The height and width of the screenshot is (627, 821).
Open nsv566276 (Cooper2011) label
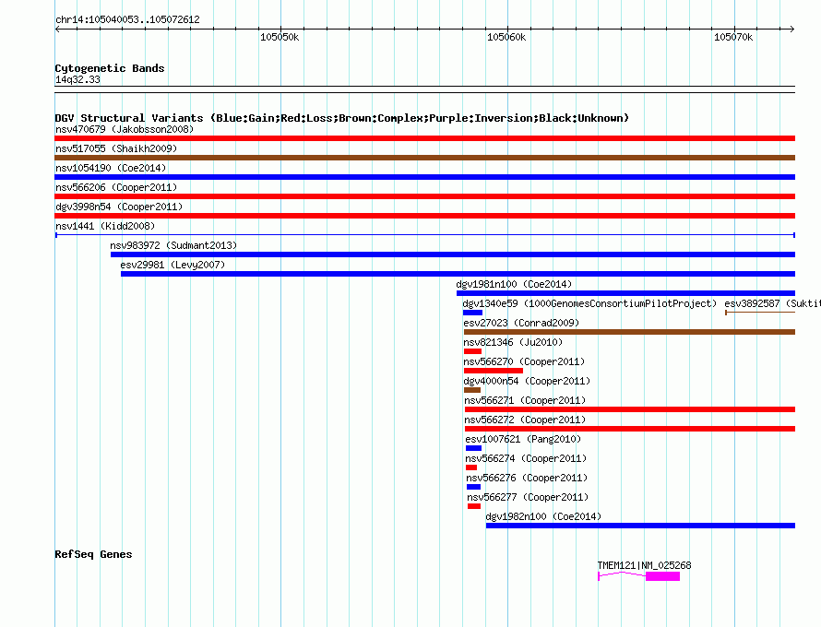[528, 478]
